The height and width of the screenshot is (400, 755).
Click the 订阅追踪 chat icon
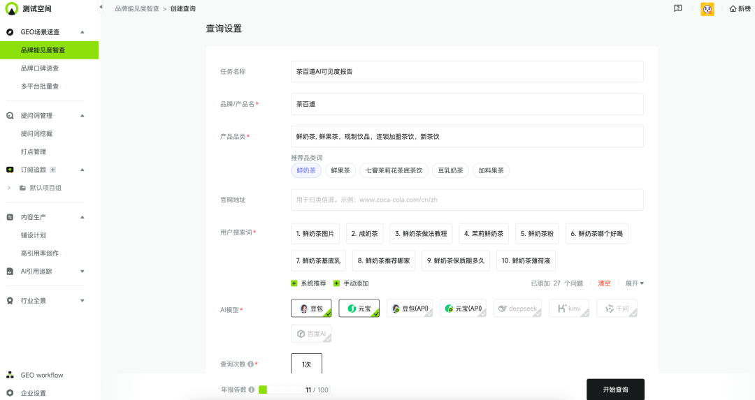tap(10, 170)
